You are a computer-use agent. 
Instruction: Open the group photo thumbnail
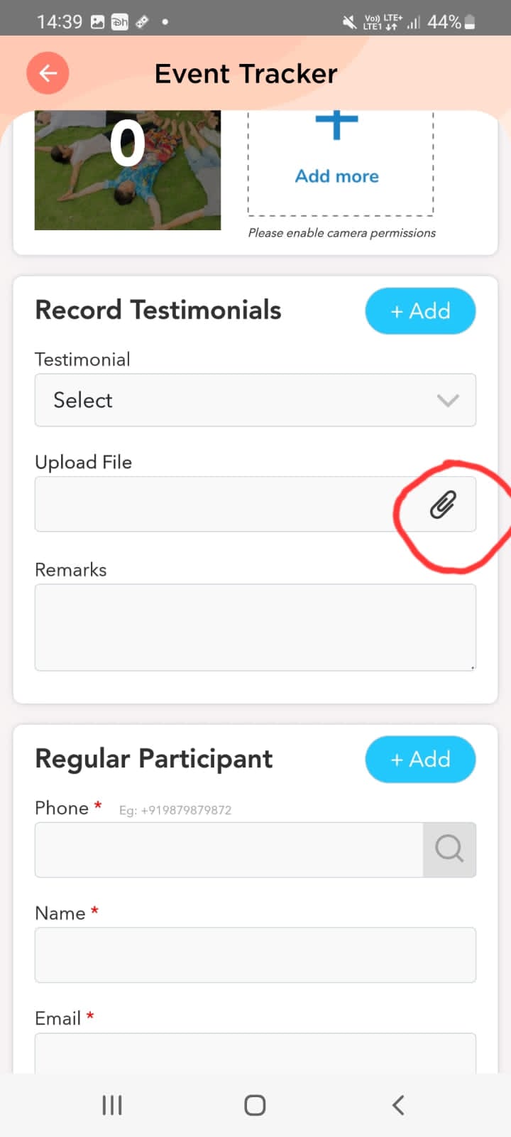click(128, 170)
